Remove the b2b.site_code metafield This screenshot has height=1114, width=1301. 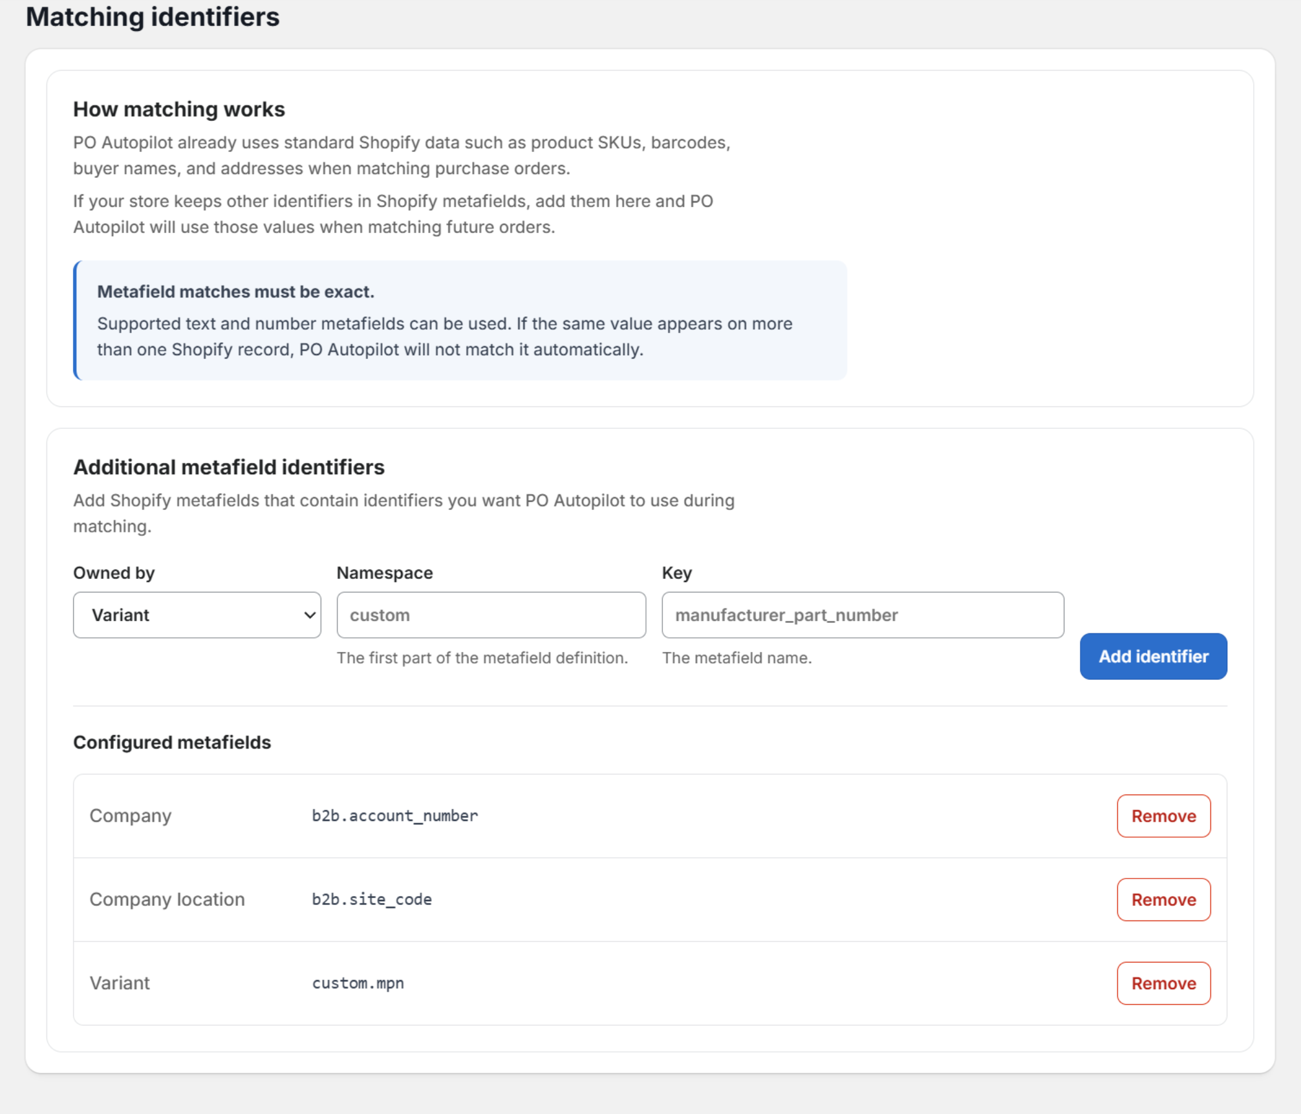click(1163, 899)
